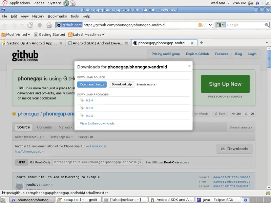Click the github.com site identity badge
The height and width of the screenshot is (203, 271).
tap(69, 25)
